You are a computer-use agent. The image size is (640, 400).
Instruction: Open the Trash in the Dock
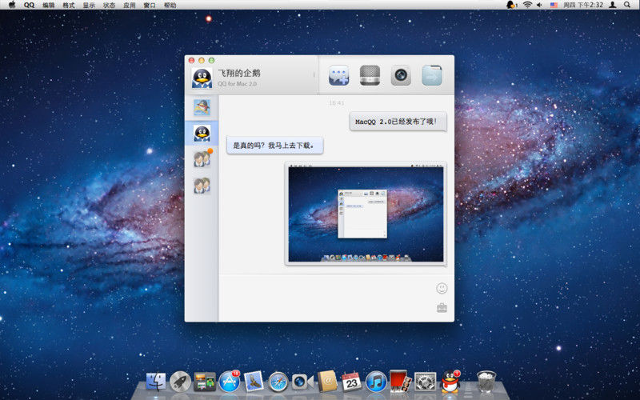pos(486,382)
